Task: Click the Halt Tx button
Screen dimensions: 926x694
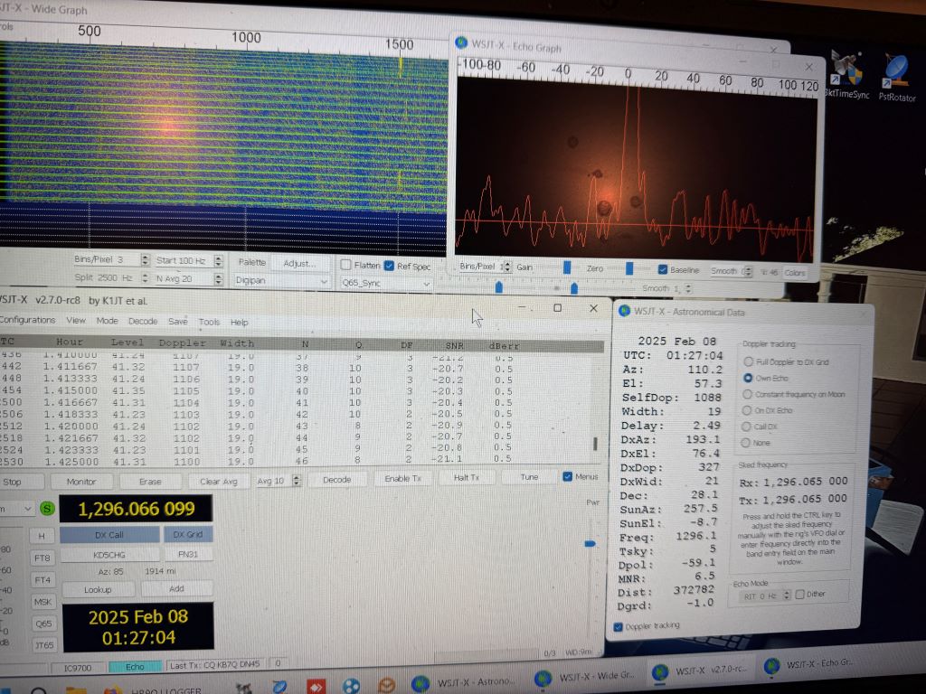Action: coord(467,477)
